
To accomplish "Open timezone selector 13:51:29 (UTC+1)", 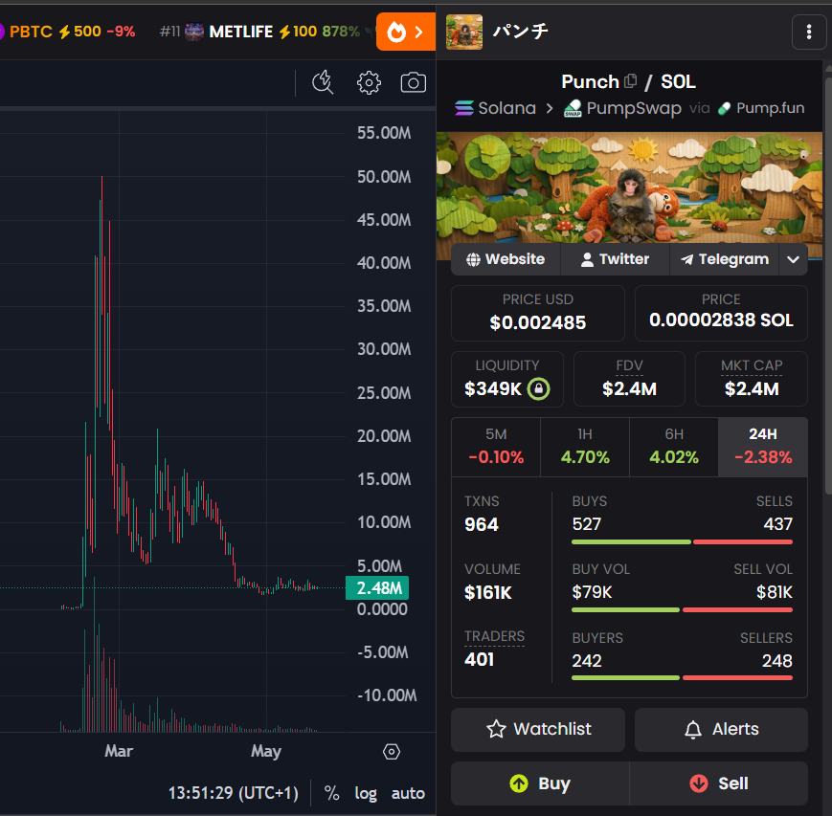I will tap(234, 793).
